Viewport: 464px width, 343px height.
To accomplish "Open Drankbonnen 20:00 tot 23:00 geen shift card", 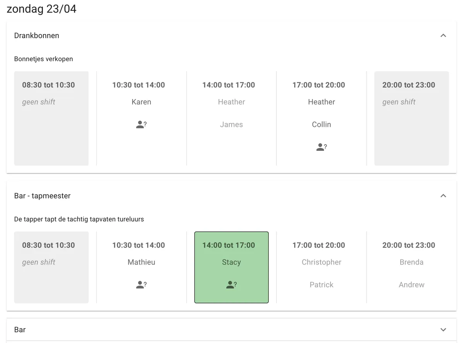I will point(411,118).
